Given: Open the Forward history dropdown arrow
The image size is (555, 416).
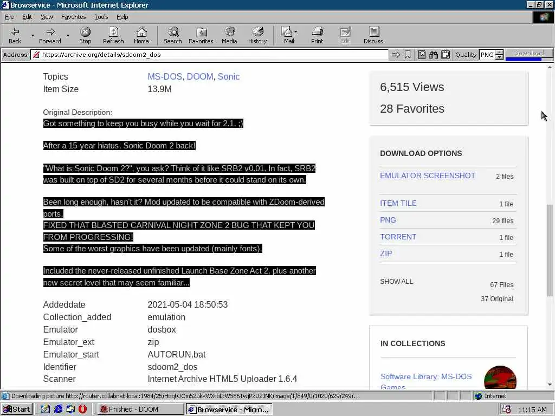Looking at the screenshot, I should click(68, 35).
